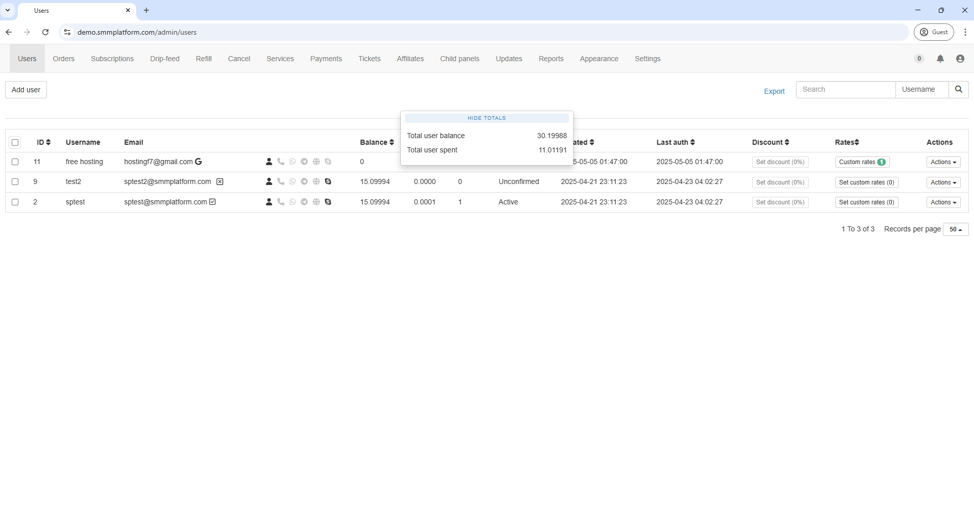Open the Services menu item

pyautogui.click(x=280, y=59)
